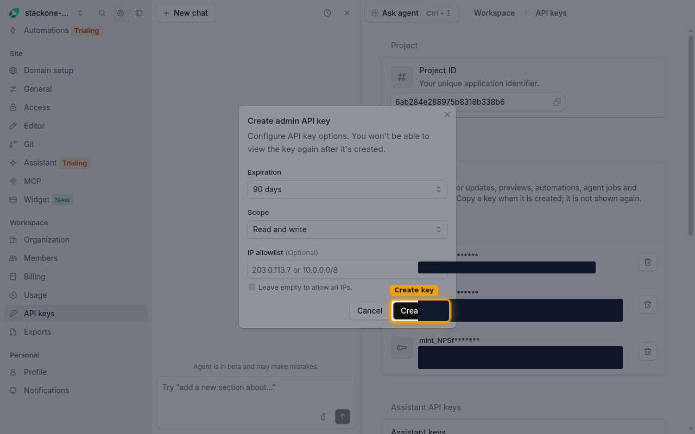
Task: Send the chat message with arrow button
Action: tap(343, 417)
